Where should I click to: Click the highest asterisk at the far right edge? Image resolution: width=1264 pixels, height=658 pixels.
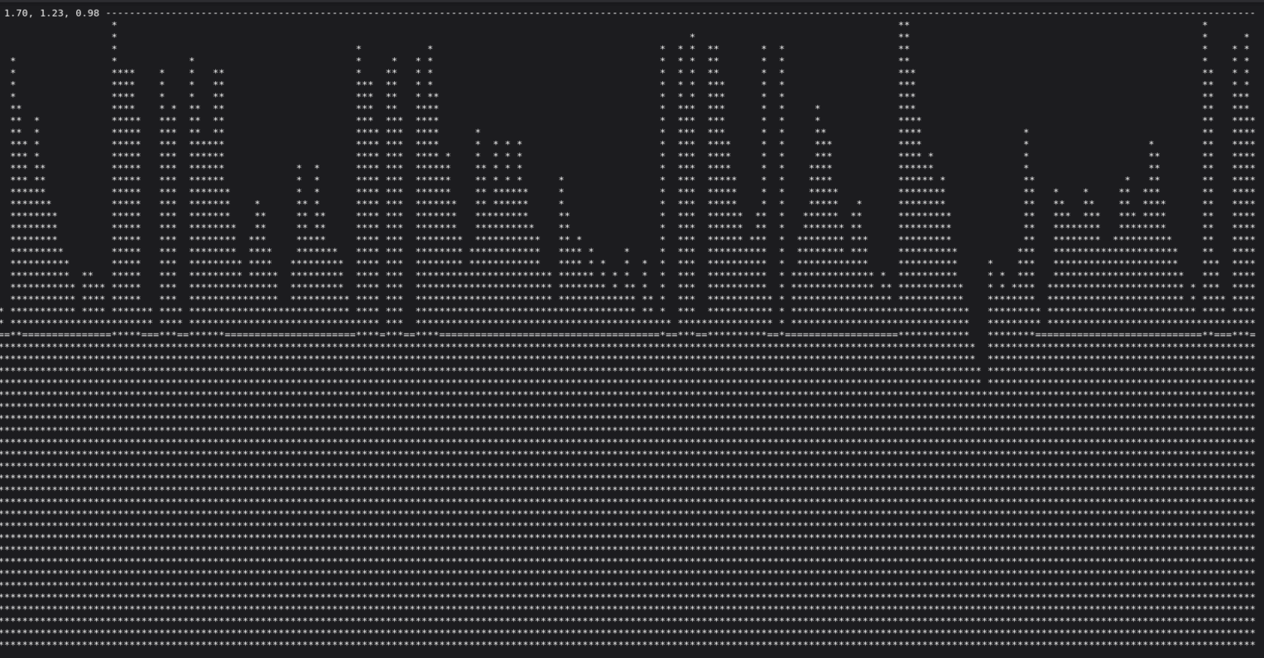[x=1247, y=36]
